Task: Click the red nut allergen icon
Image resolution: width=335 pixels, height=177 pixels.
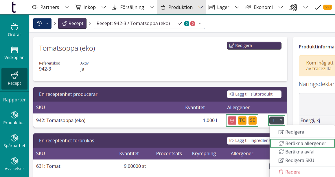Action: [232, 120]
